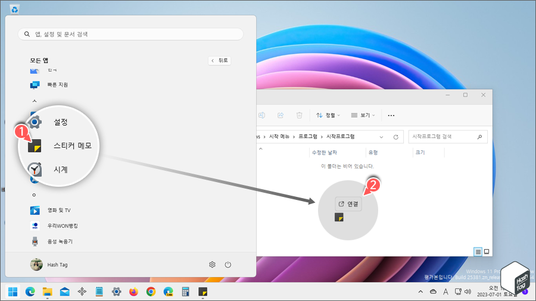The height and width of the screenshot is (301, 536).
Task: Click the Back (뒤로) button in Start menu
Action: pyautogui.click(x=219, y=61)
